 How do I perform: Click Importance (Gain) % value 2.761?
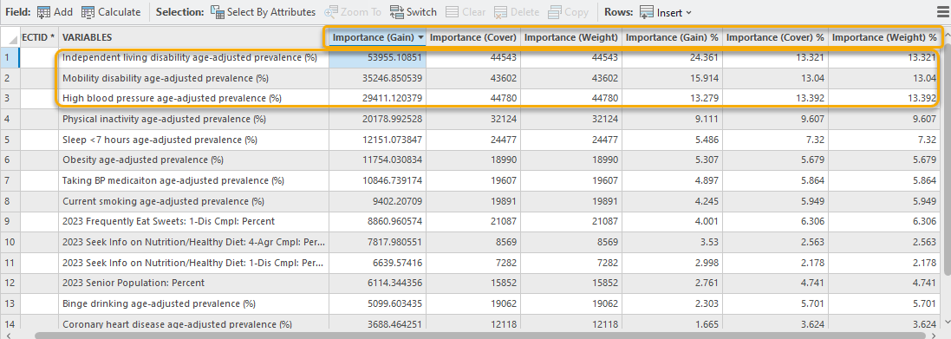(672, 284)
